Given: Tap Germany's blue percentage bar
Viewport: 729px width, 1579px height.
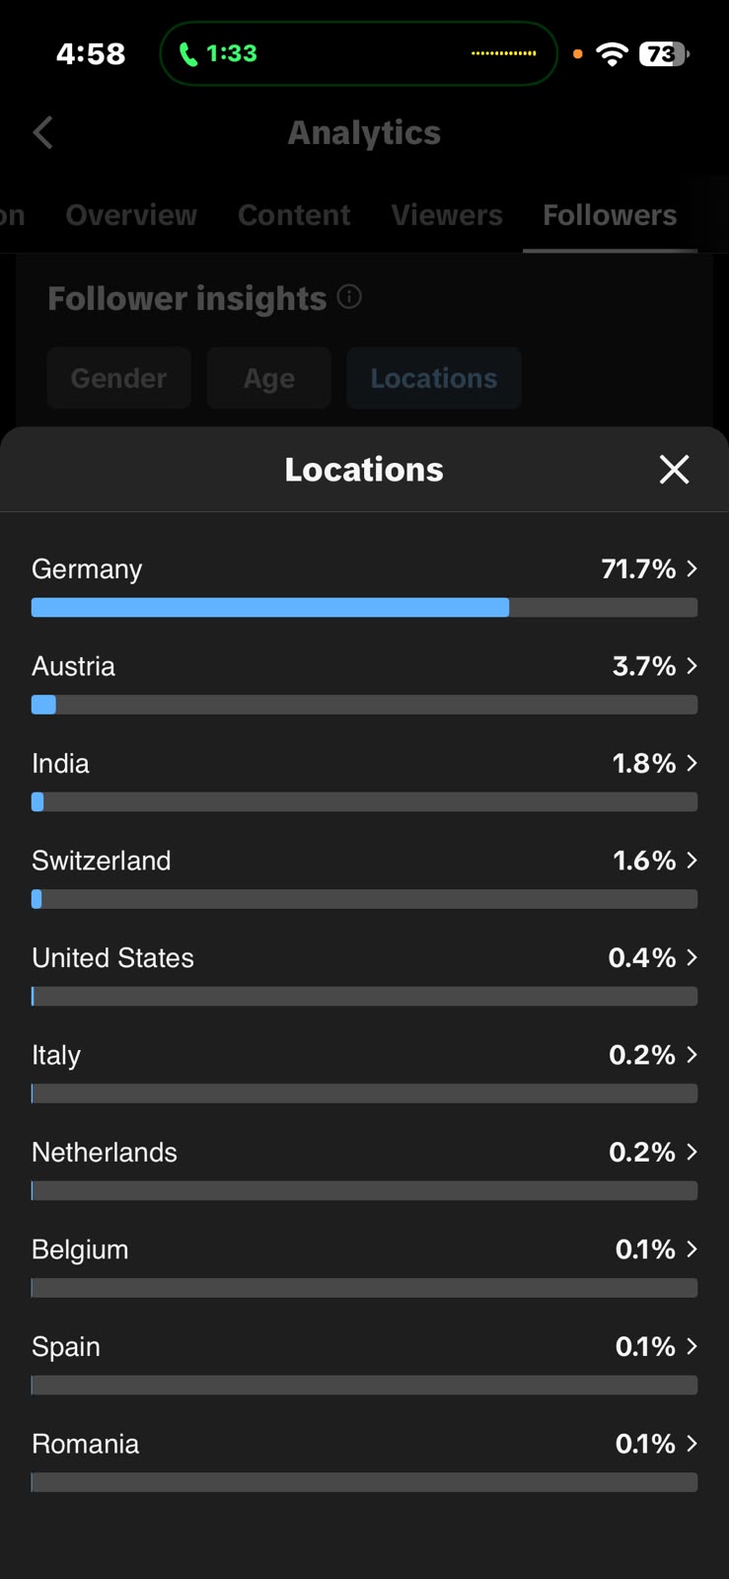Looking at the screenshot, I should click(x=270, y=608).
